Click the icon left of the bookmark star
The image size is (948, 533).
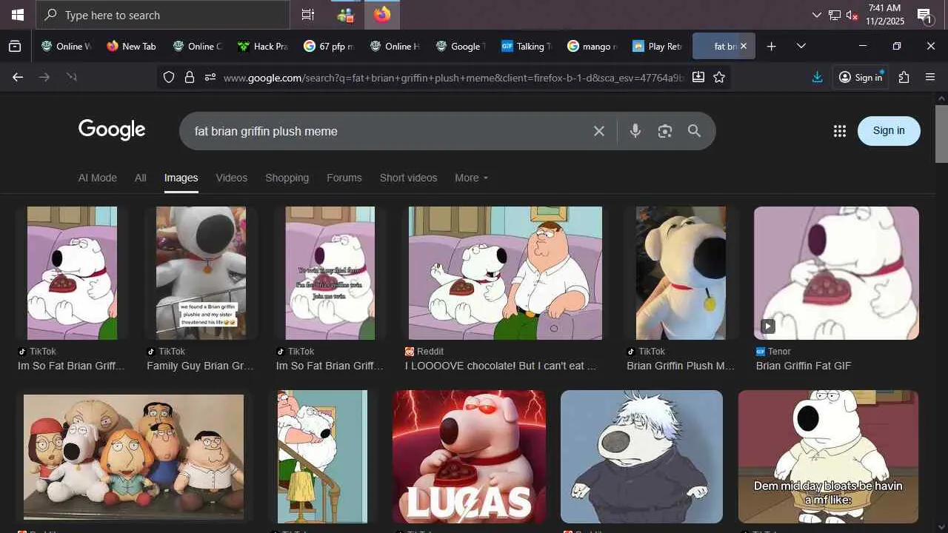[x=698, y=77]
